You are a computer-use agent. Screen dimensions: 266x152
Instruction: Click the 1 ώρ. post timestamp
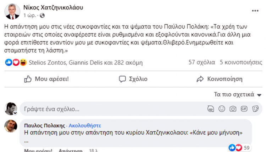pos(30,16)
